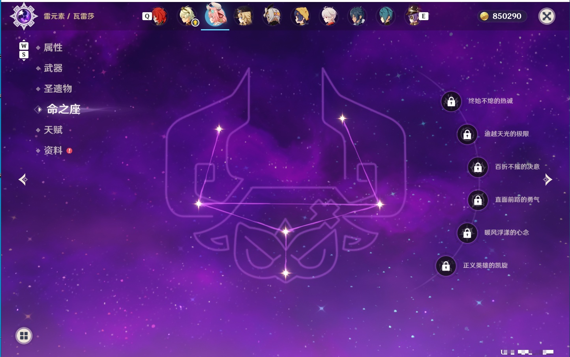
Task: Select the yellow-hooded character portrait
Action: pos(300,16)
